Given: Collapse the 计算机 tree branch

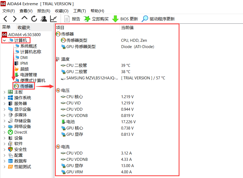Looking at the screenshot, I should pos(4,40).
